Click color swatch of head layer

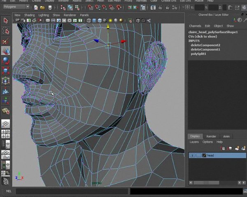204,155
